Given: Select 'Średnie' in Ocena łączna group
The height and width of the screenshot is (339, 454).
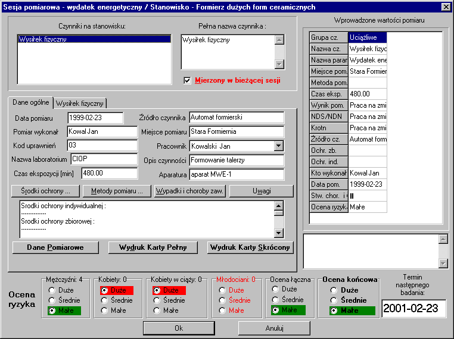Looking at the screenshot, I should [275, 299].
